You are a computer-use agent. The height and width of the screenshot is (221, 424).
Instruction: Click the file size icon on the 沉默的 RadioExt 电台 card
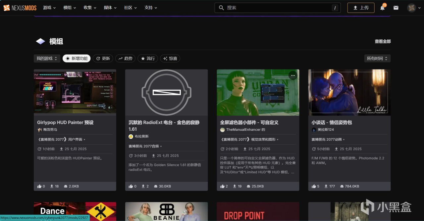click(156, 186)
